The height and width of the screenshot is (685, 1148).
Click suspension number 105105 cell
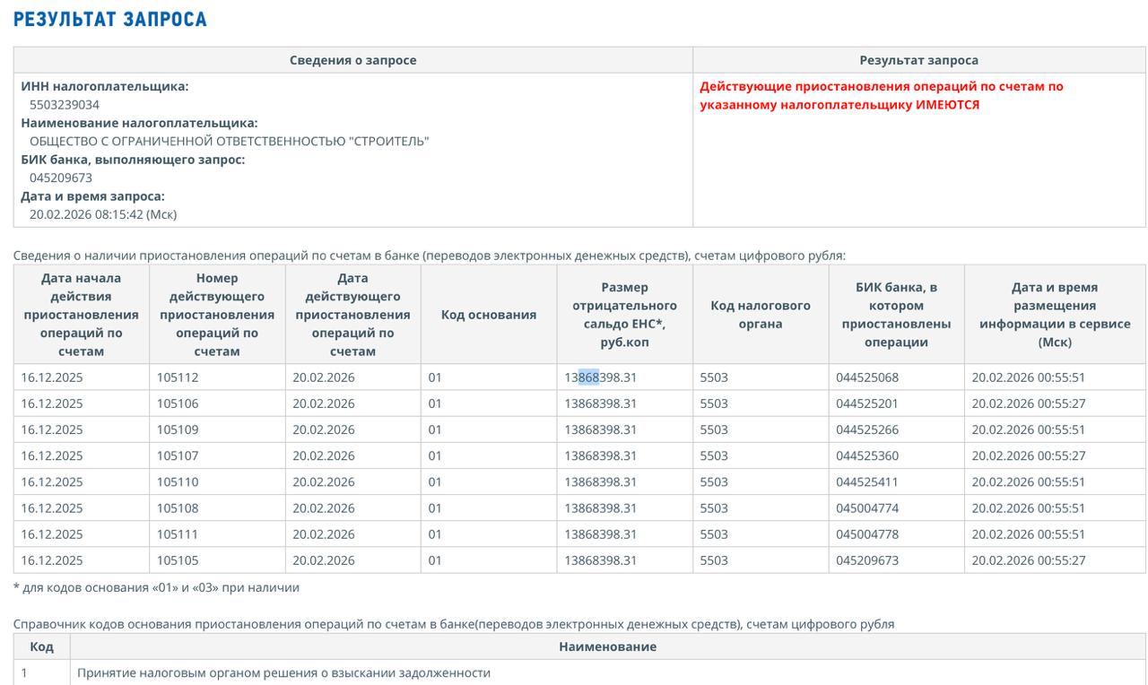(x=178, y=560)
